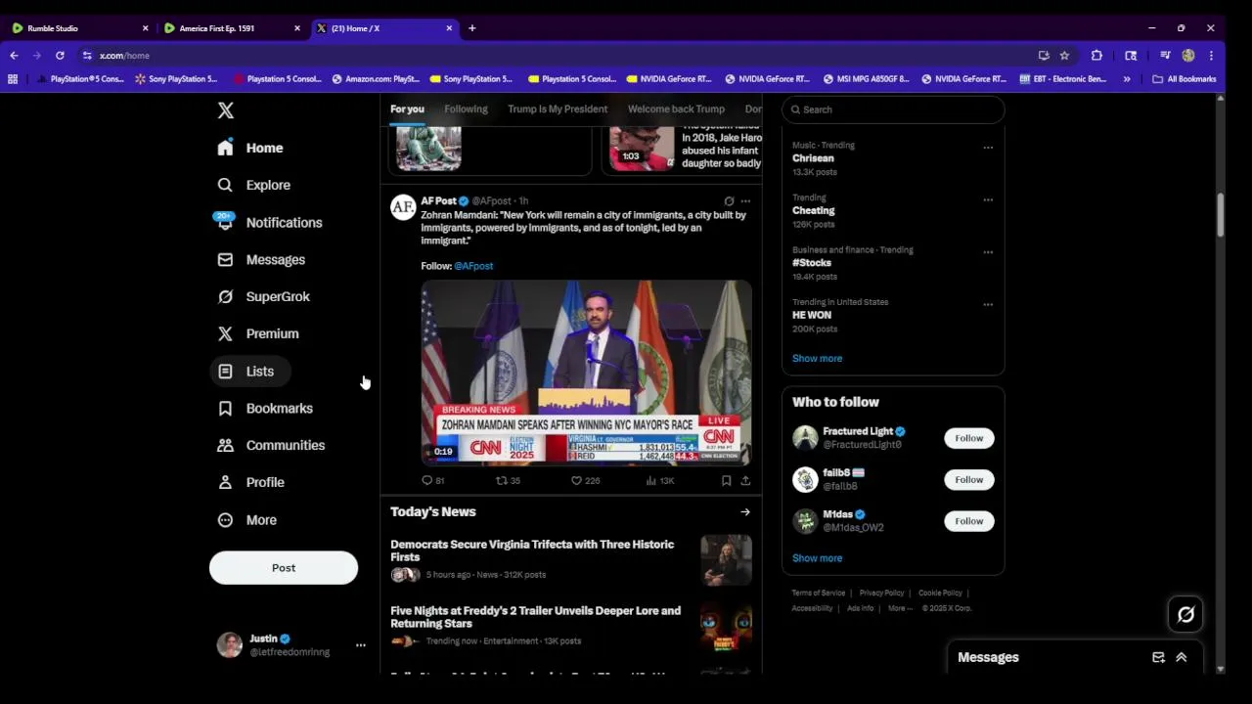Reload the page with browser refresh button
The height and width of the screenshot is (704, 1252).
click(x=60, y=56)
